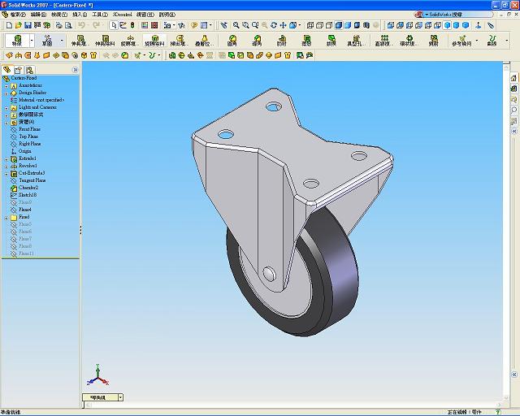
Task: Click the Shell feature icon
Action: pyautogui.click(x=306, y=41)
